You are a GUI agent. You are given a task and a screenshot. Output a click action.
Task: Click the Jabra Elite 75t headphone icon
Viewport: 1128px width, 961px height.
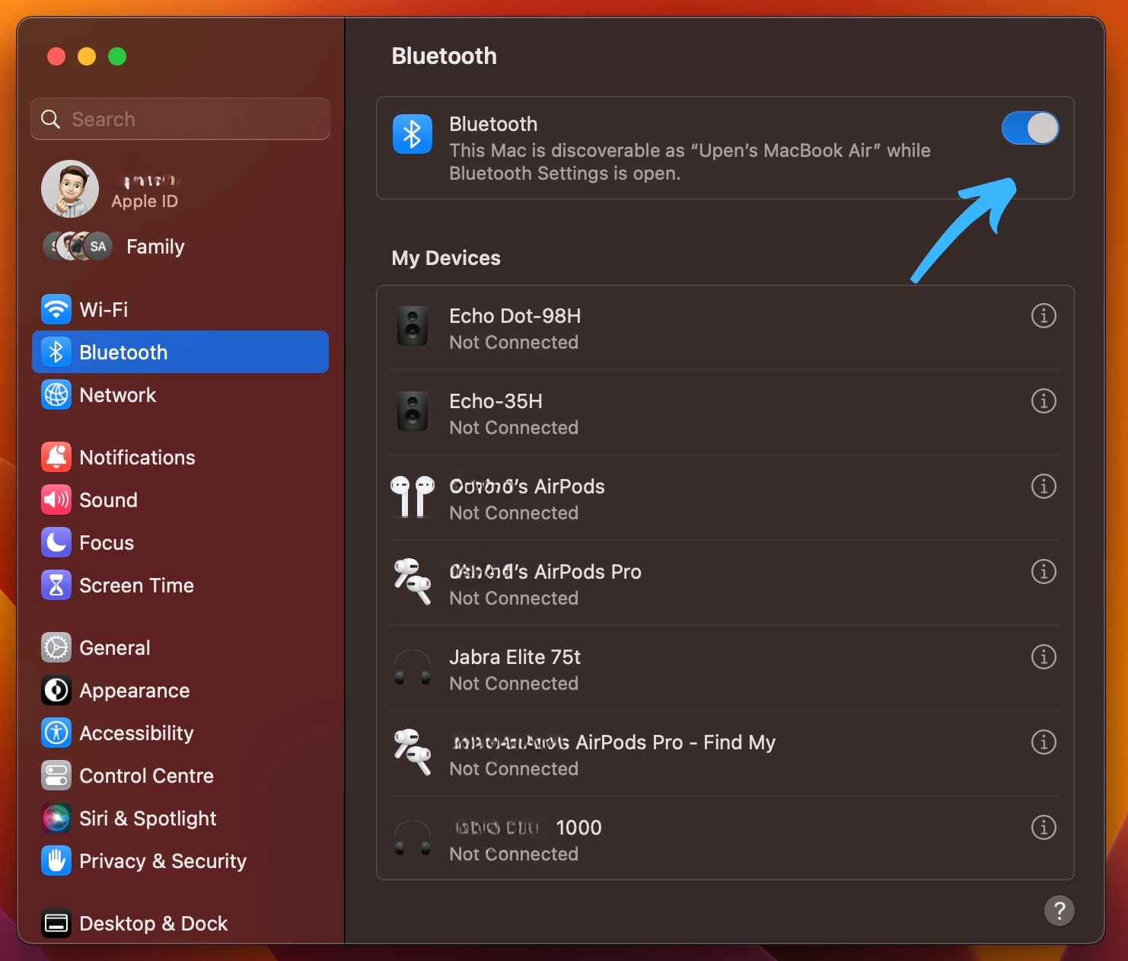click(x=413, y=668)
